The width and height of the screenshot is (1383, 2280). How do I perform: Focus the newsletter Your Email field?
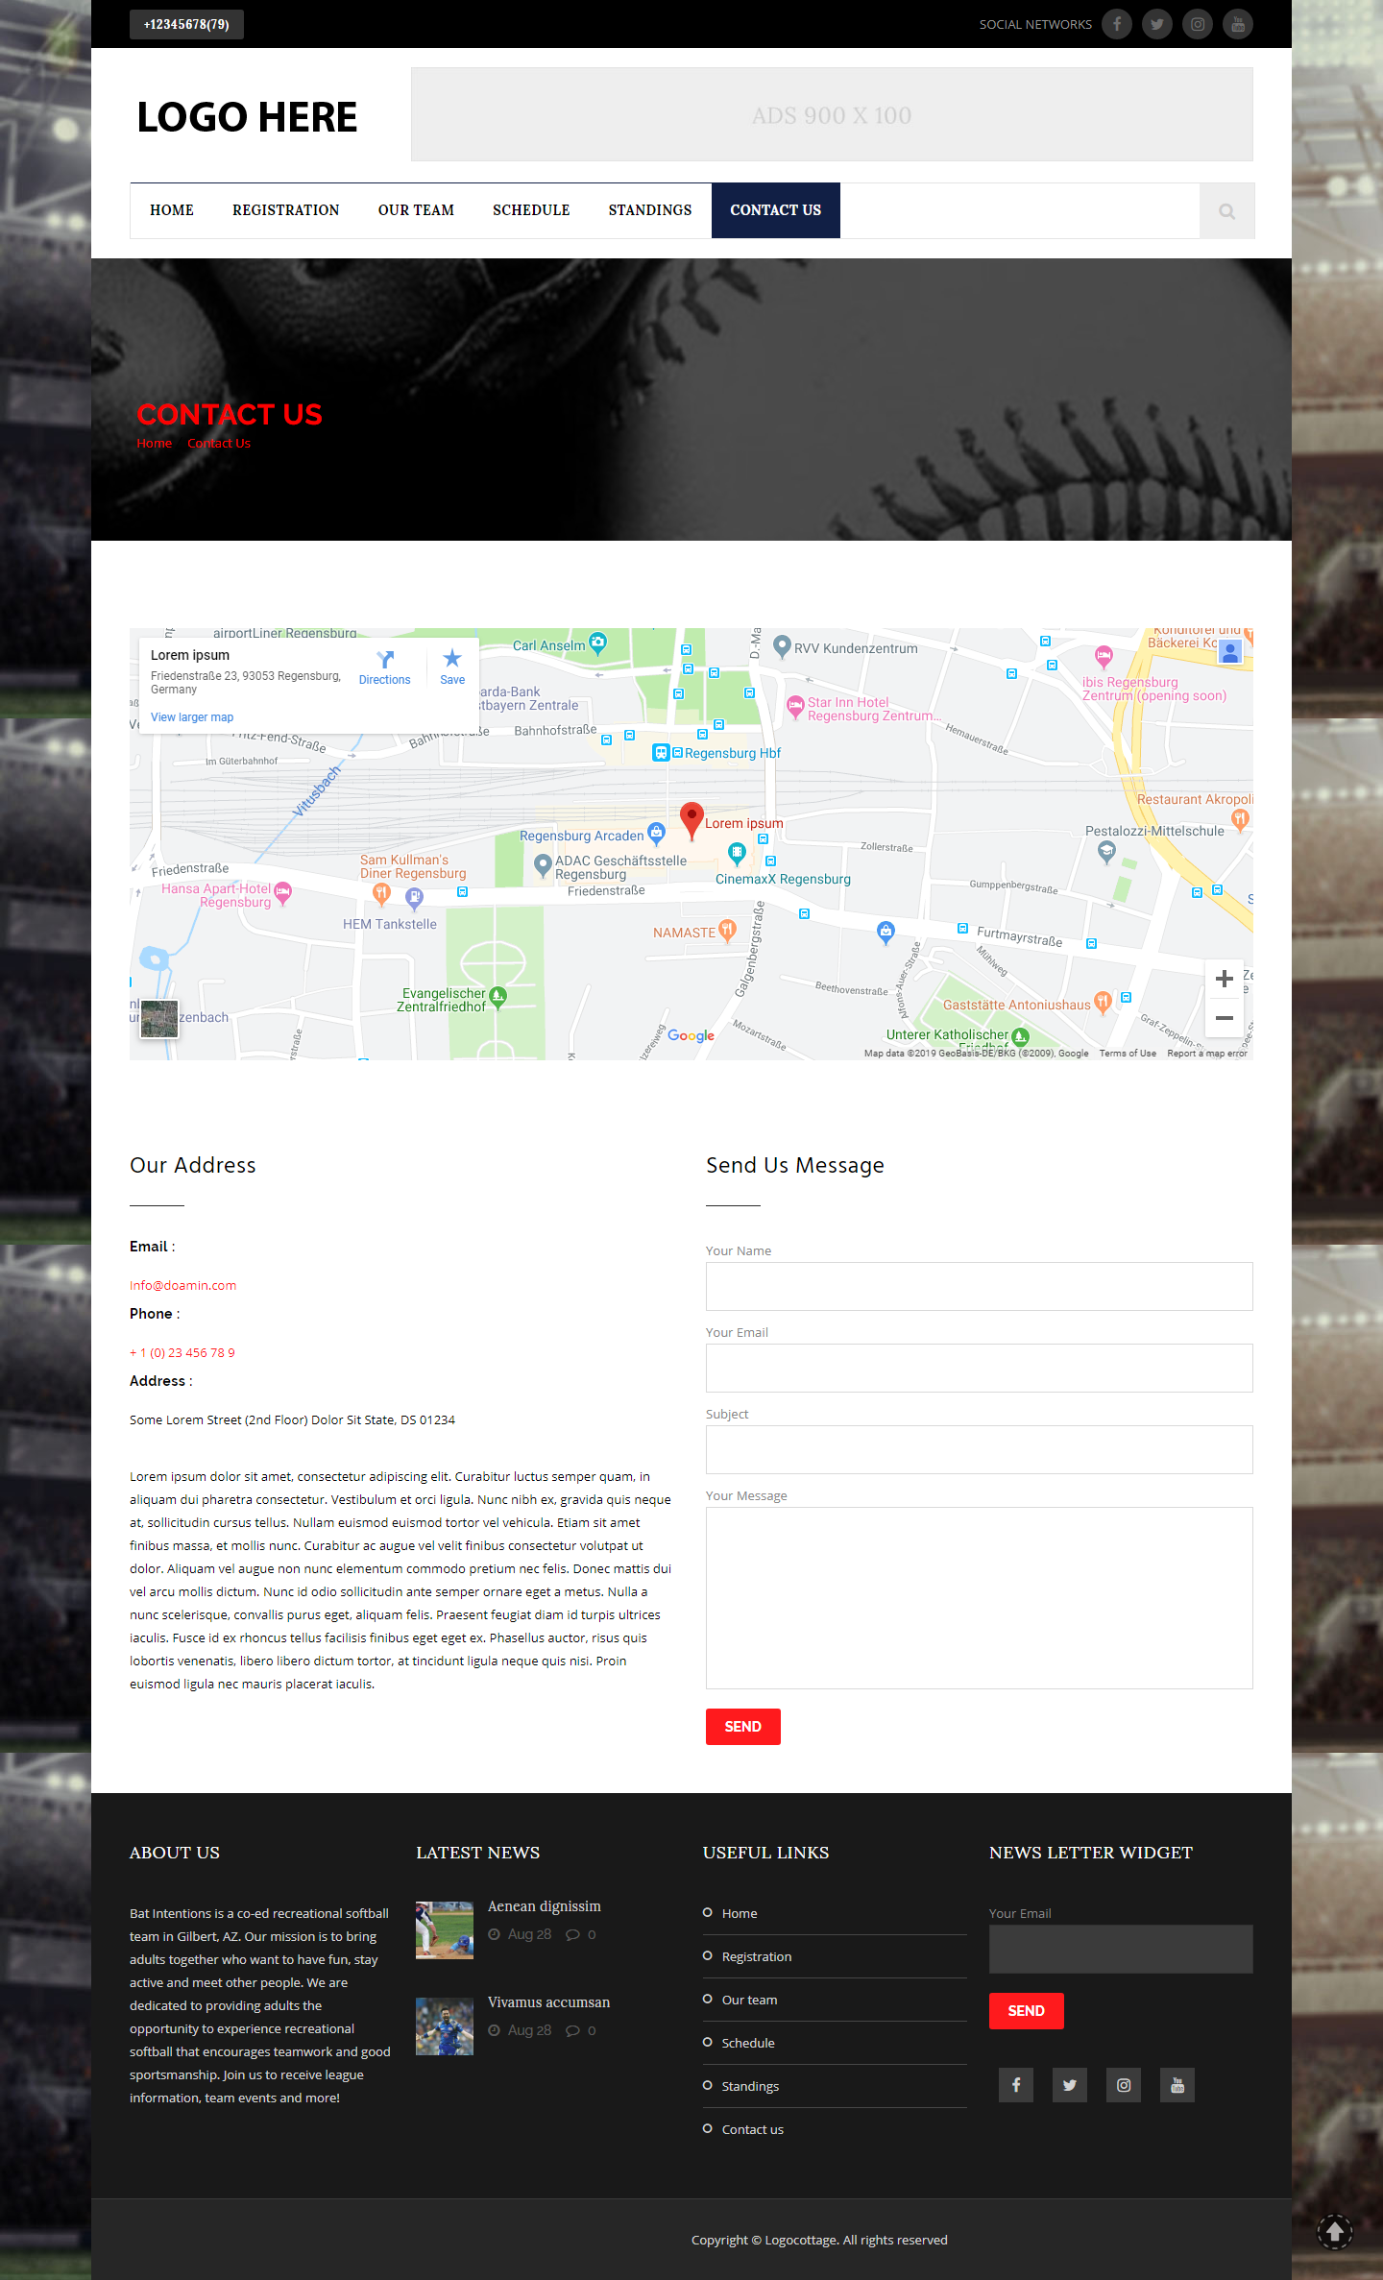pos(1120,1949)
